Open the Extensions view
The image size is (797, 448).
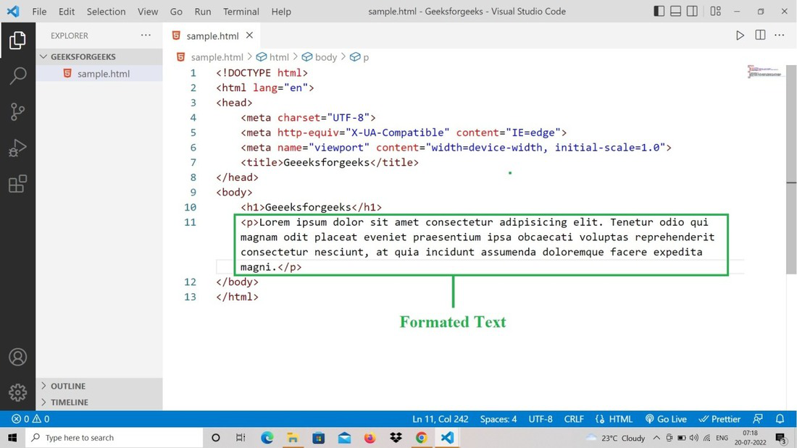17,184
